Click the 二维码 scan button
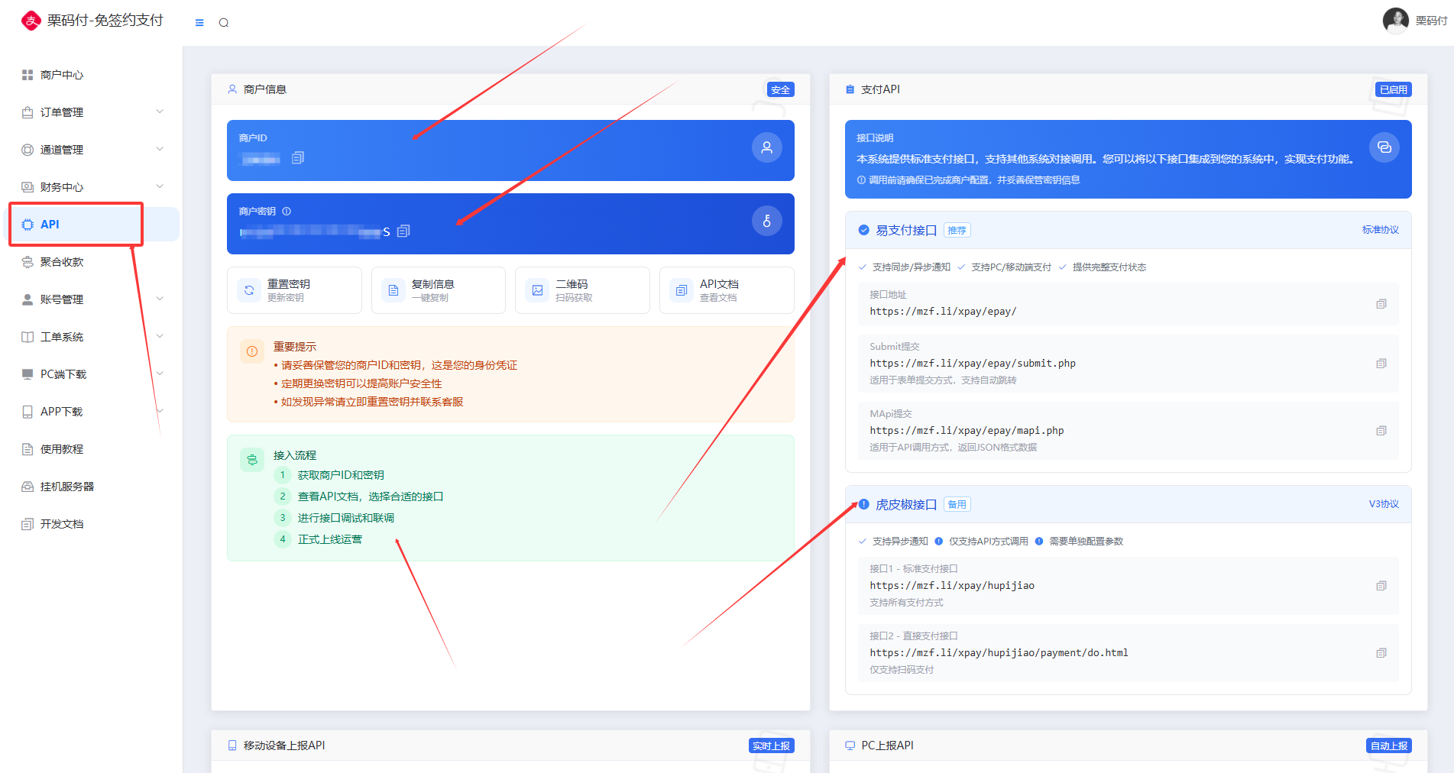 click(582, 290)
